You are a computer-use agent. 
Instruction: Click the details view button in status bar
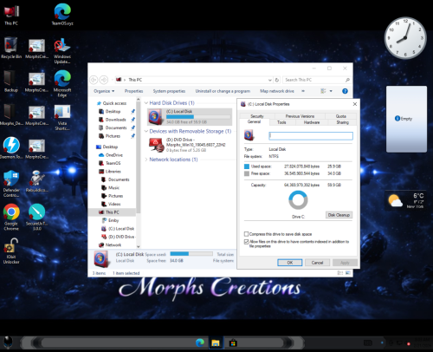(x=340, y=273)
